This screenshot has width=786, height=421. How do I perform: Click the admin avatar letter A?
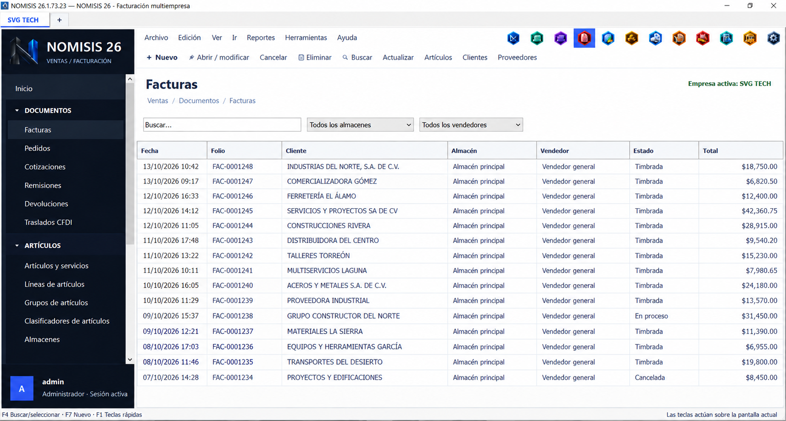22,388
